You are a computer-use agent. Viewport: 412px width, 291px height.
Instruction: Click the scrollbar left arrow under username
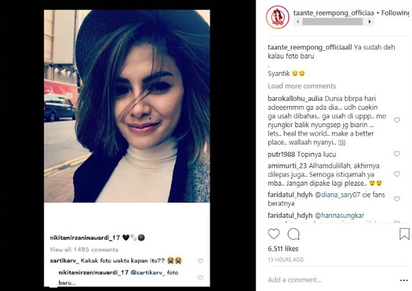[x=297, y=21]
